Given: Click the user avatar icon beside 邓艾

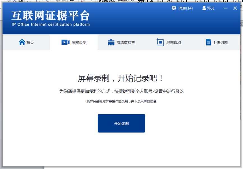Looking at the screenshot, I should (204, 8).
